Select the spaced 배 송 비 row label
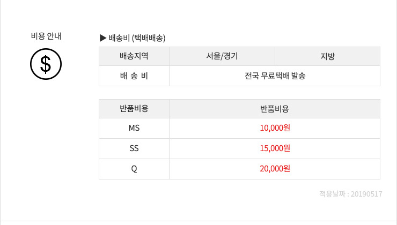The width and height of the screenshot is (397, 225). tap(134, 76)
